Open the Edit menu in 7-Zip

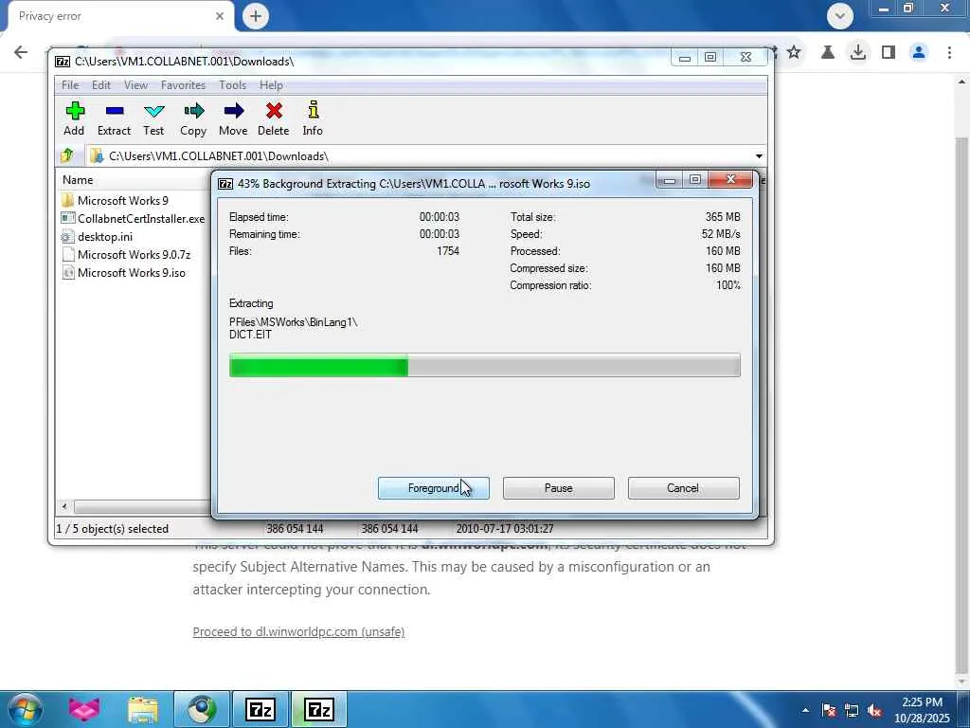100,84
